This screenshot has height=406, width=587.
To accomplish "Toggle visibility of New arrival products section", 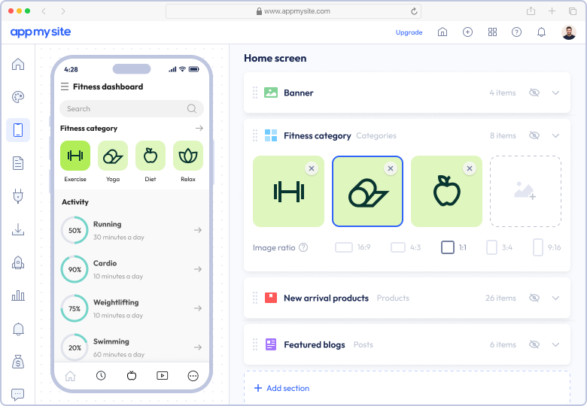I will (534, 298).
